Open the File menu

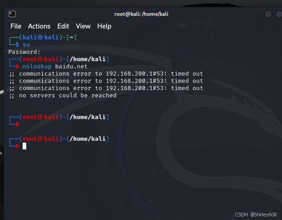click(x=16, y=26)
